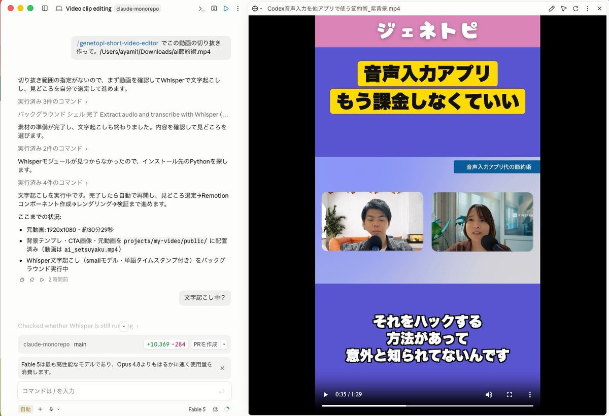Image resolution: width=609 pixels, height=416 pixels.
Task: Expand the バックグラウンド シェル 完了 entry
Action: (x=123, y=114)
